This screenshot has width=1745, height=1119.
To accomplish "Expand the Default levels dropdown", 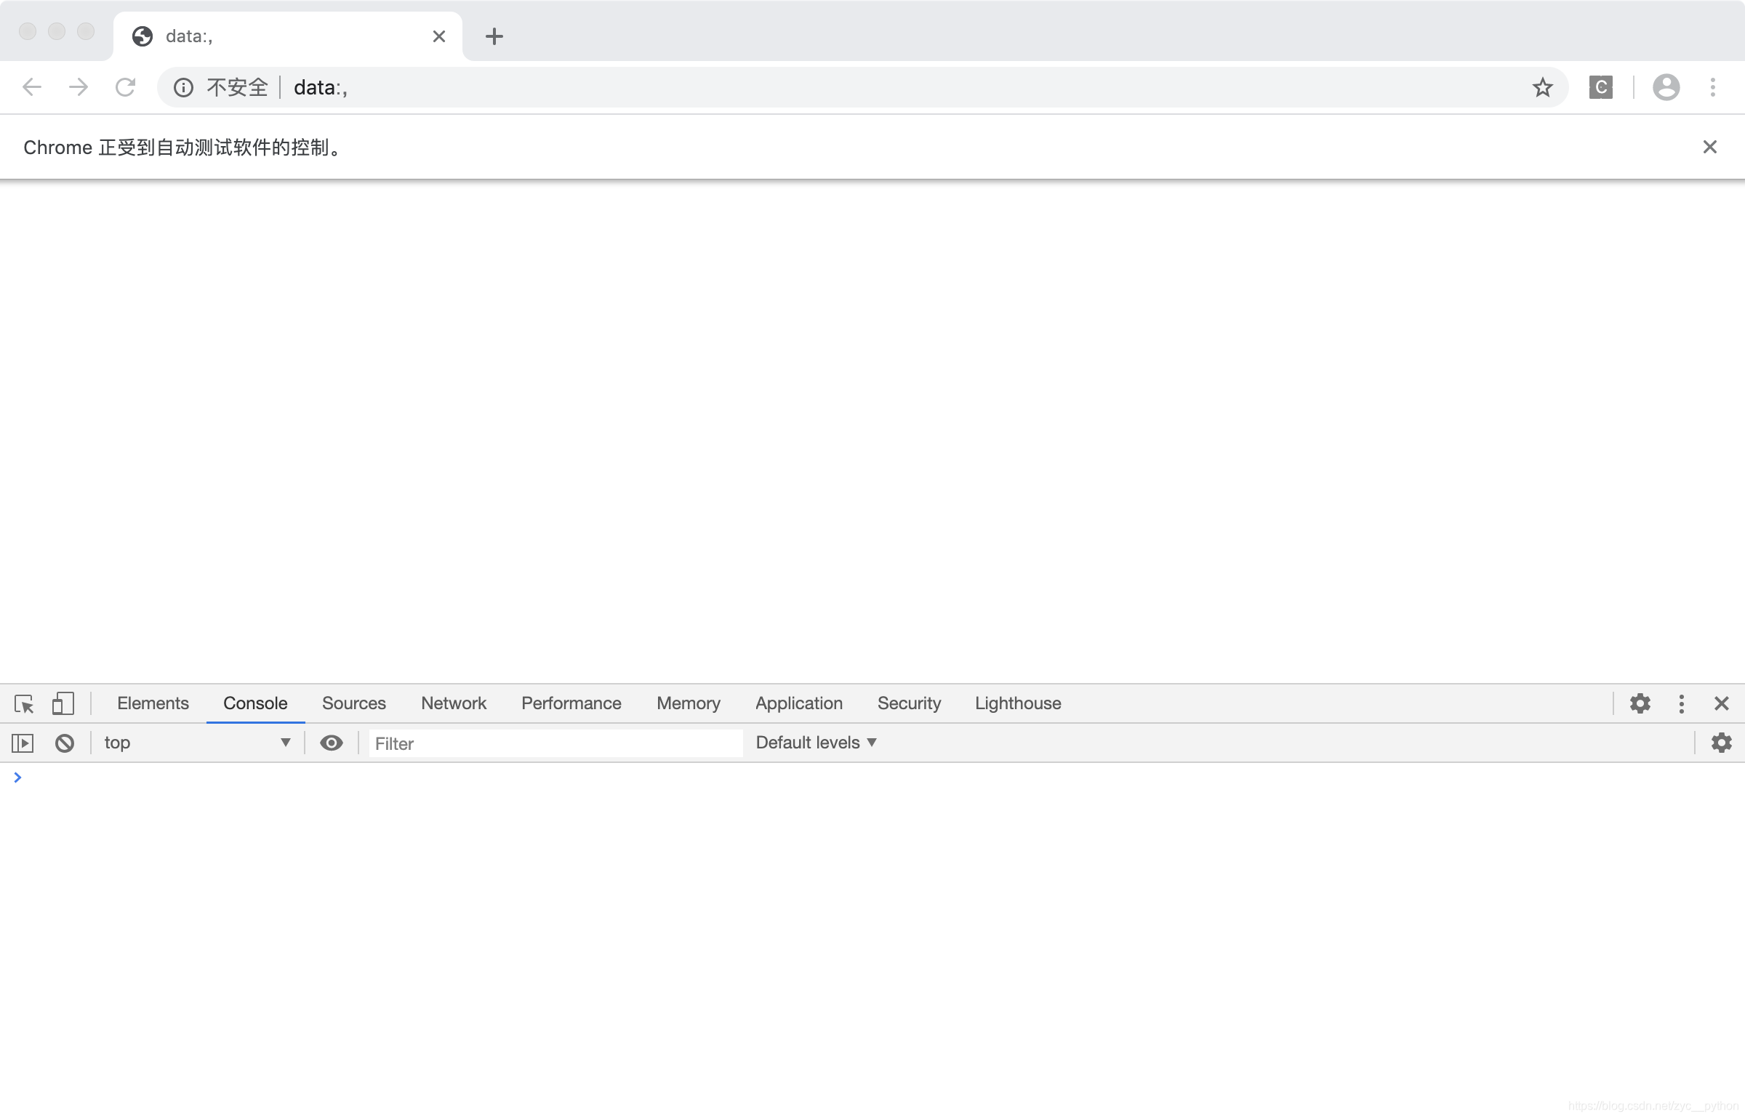I will [816, 743].
